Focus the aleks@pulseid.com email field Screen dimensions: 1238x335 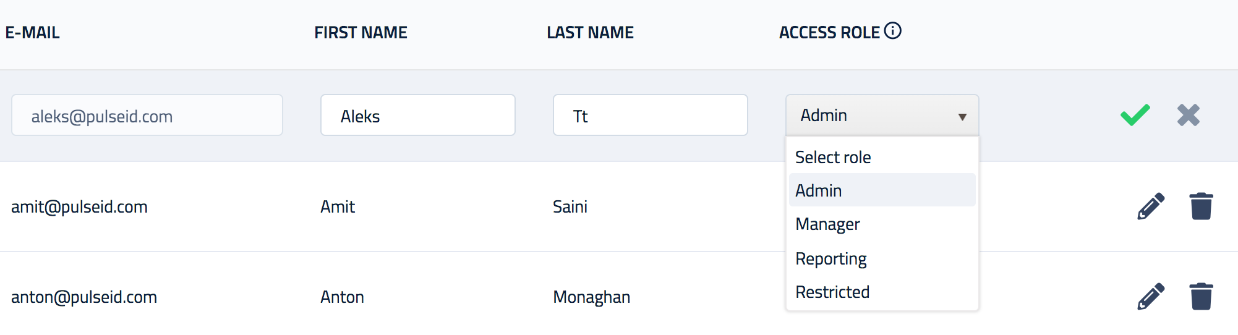(x=147, y=115)
